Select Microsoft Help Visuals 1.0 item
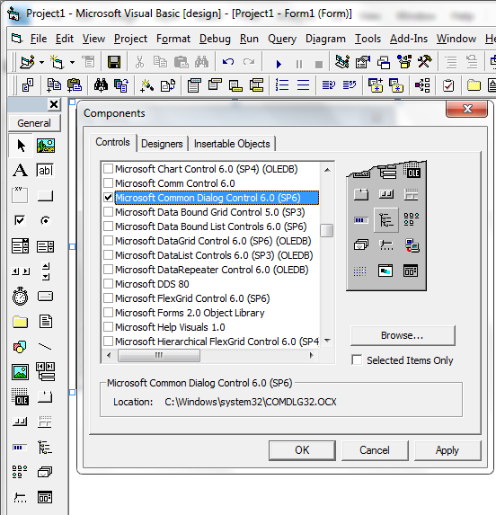This screenshot has height=515, width=496. pyautogui.click(x=170, y=327)
